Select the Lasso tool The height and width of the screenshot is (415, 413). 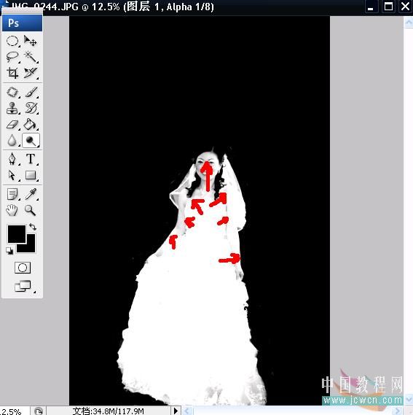(12, 57)
